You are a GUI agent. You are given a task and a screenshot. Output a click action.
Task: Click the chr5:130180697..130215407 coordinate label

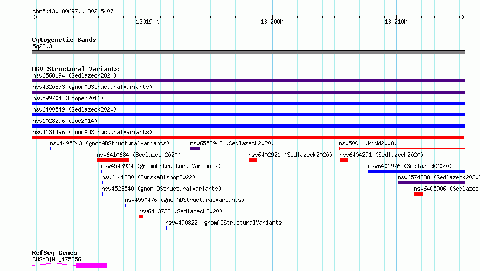pyautogui.click(x=73, y=11)
